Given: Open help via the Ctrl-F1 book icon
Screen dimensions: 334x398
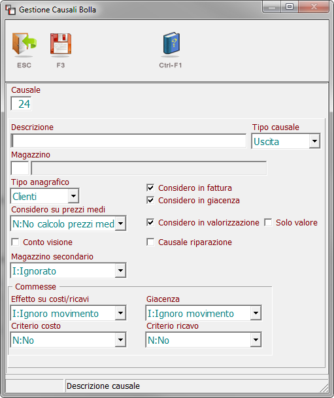Looking at the screenshot, I should tap(171, 44).
